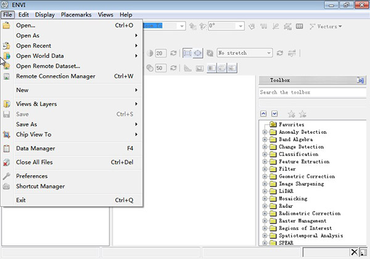The height and width of the screenshot is (259, 370).
Task: Click the pan hand tool icon
Action: [252, 27]
